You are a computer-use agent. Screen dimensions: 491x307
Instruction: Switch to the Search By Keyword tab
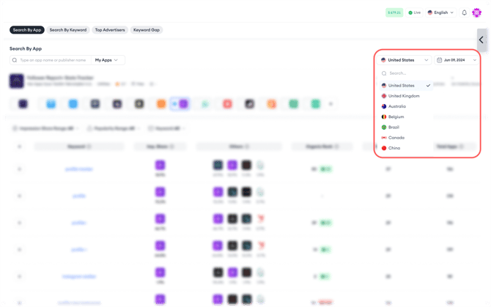(68, 30)
